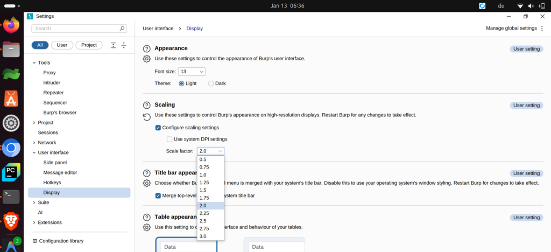The image size is (551, 252).
Task: Uncheck Configure scaling settings checkbox
Action: (158, 128)
